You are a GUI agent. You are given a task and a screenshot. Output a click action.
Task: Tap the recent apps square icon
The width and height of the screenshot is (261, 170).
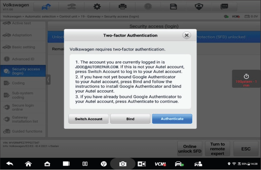click(66, 164)
